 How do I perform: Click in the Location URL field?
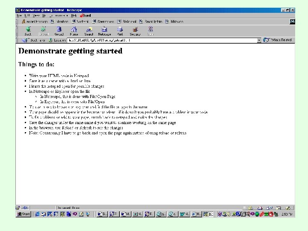pyautogui.click(x=162, y=40)
